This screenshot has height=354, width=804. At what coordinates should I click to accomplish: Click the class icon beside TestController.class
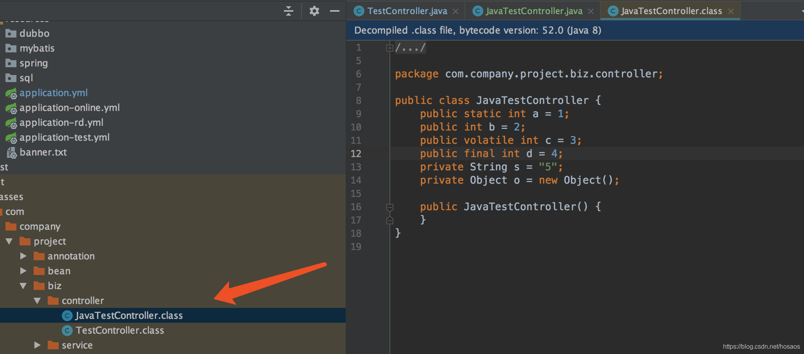click(67, 331)
